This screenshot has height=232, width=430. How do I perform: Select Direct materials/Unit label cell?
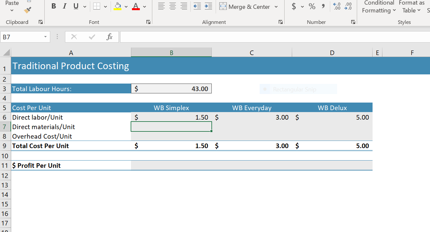71,126
